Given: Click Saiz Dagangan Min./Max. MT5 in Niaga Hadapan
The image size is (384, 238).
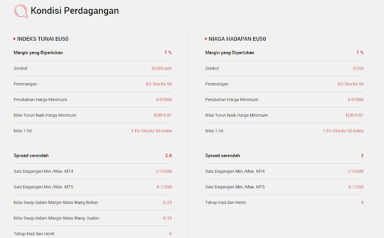Looking at the screenshot, I should click(x=235, y=187).
